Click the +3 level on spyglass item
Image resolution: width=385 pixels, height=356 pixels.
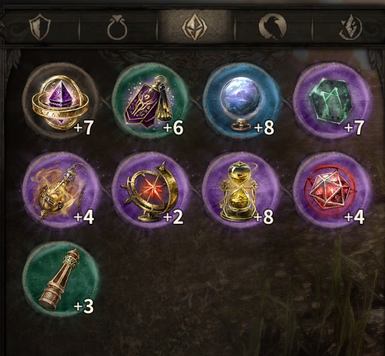click(x=83, y=306)
